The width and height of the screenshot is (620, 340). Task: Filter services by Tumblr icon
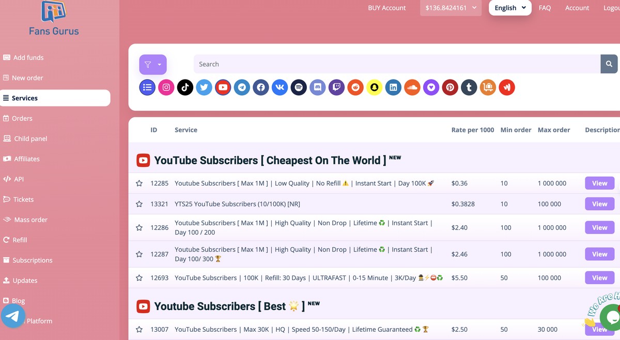click(x=469, y=87)
